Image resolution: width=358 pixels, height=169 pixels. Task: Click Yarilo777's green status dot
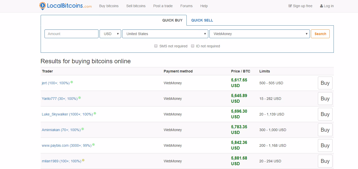click(x=80, y=98)
